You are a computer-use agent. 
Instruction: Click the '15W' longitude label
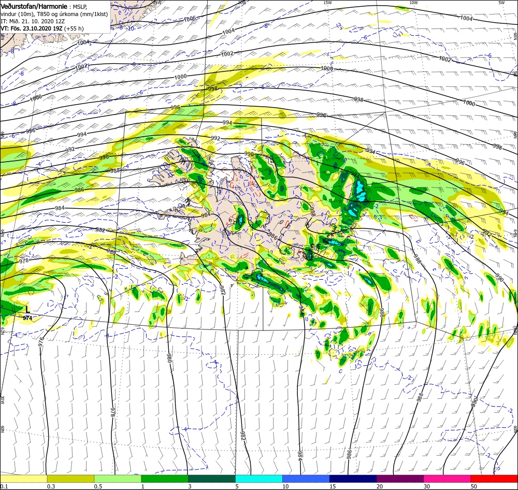(x=327, y=3)
